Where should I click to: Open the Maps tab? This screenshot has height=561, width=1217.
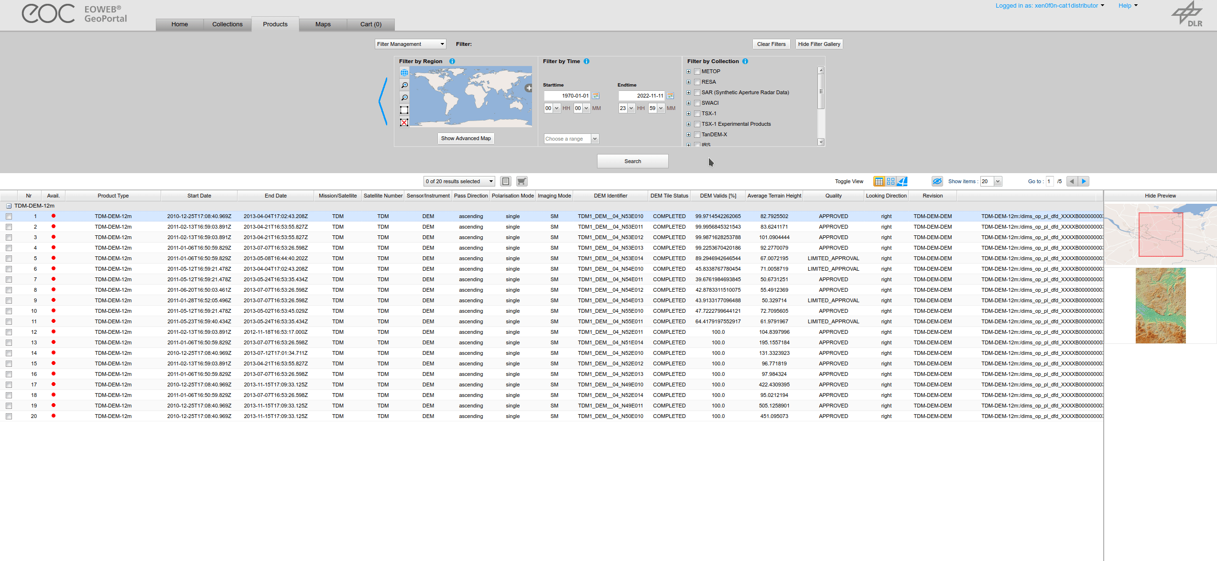(x=323, y=24)
